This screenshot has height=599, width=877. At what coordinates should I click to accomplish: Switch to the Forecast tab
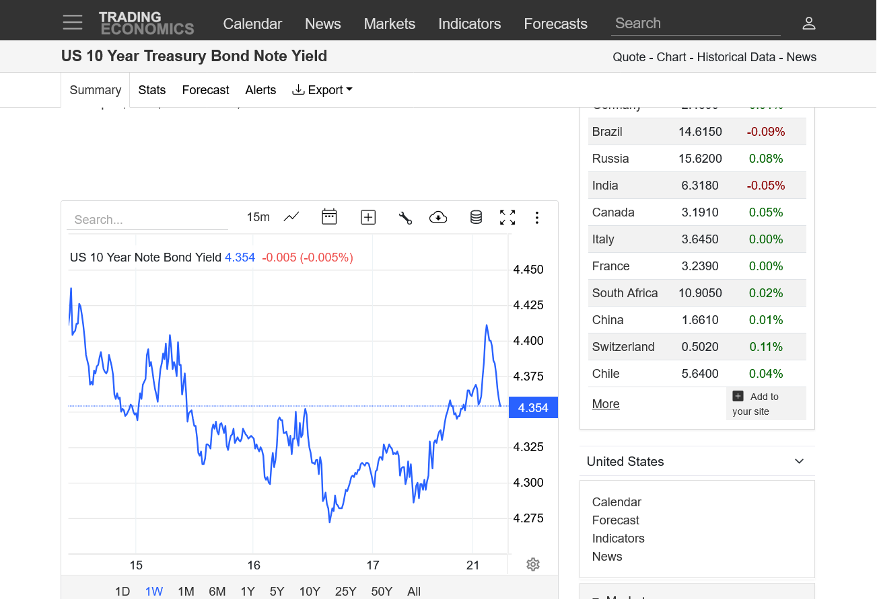205,90
